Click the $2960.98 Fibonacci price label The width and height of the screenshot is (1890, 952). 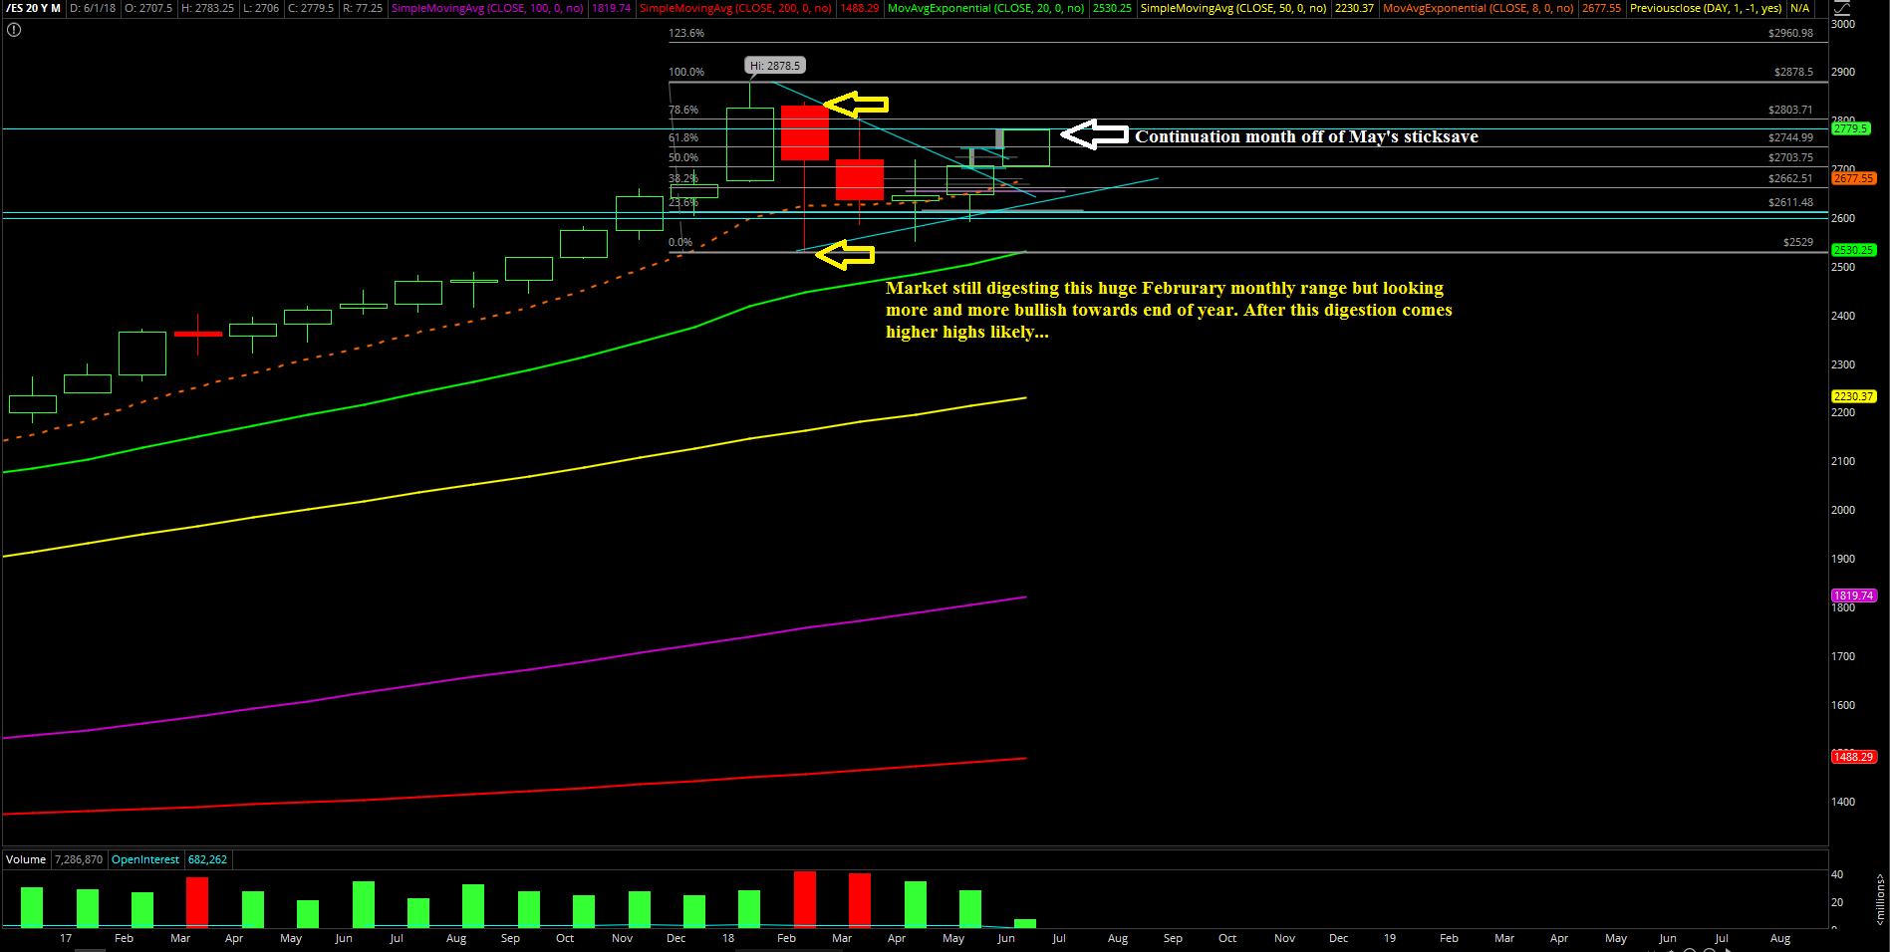point(1790,33)
